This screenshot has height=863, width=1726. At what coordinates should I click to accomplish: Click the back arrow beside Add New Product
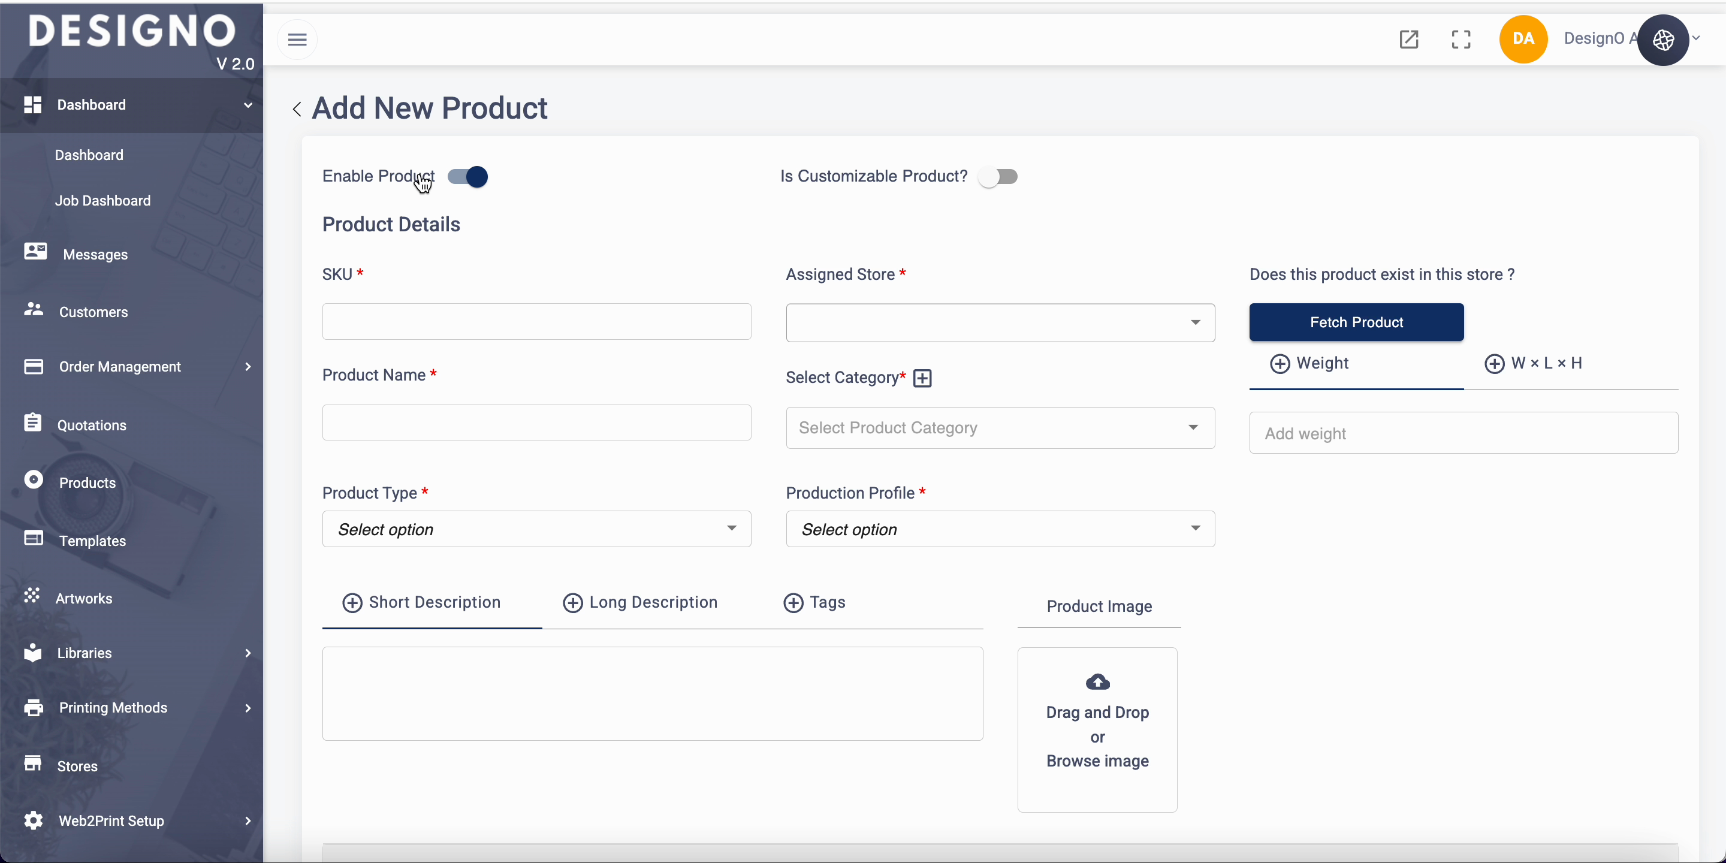tap(297, 109)
